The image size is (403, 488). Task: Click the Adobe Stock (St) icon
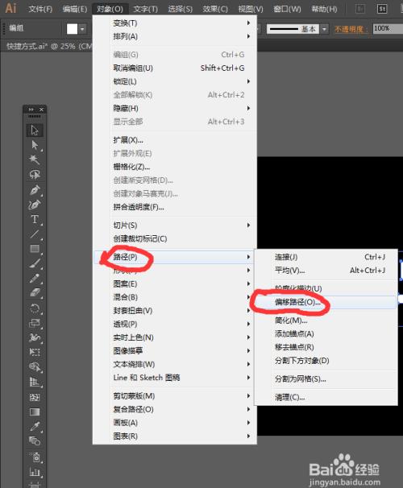(x=382, y=9)
